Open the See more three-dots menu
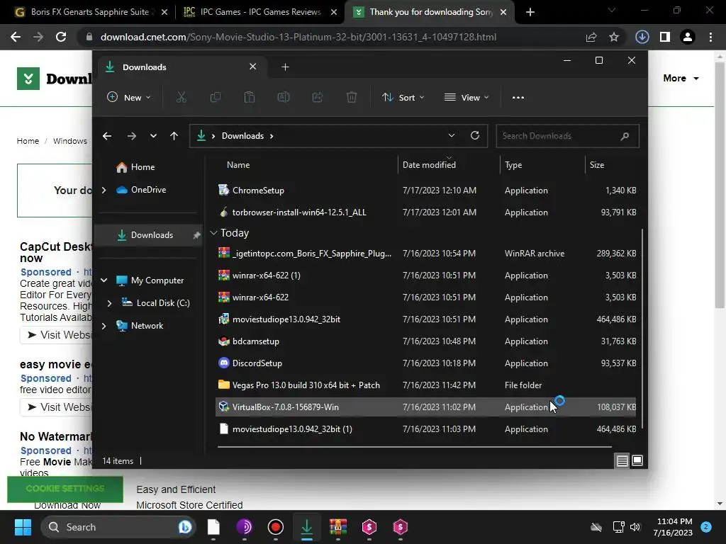726x544 pixels. 518,98
